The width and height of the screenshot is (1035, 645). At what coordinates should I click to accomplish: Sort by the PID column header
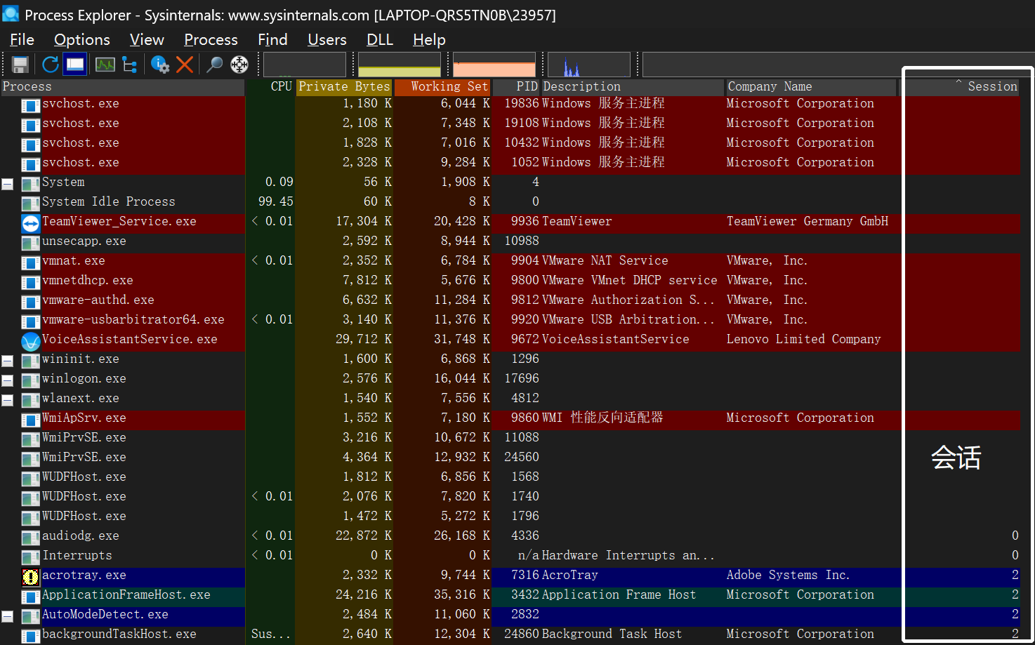(x=516, y=86)
